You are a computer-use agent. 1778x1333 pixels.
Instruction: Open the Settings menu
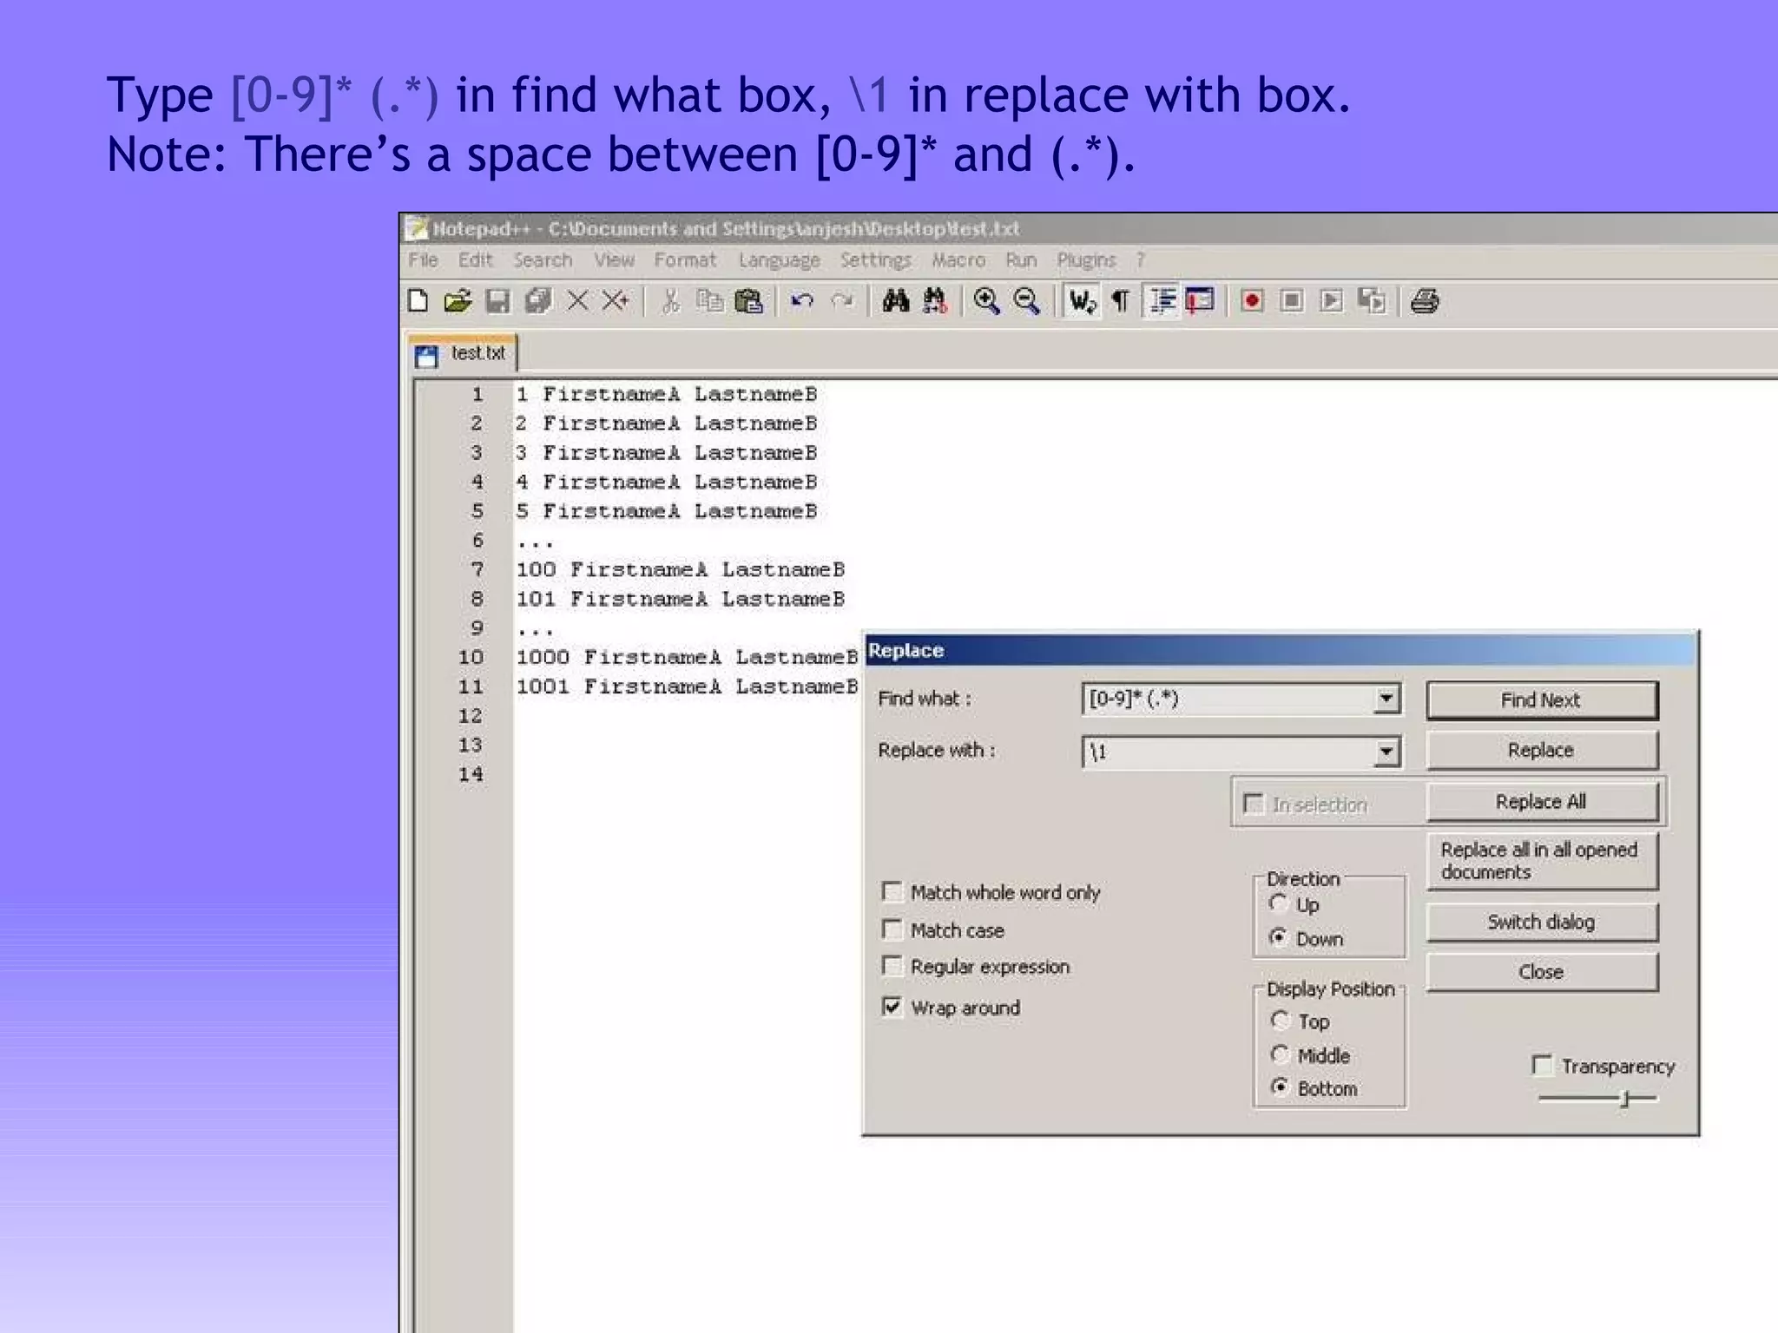(875, 260)
